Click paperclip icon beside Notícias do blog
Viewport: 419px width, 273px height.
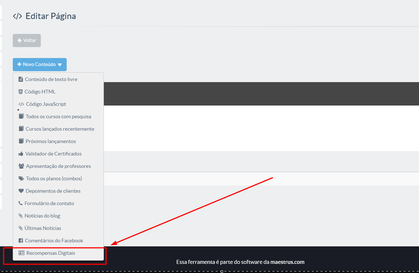(20, 216)
